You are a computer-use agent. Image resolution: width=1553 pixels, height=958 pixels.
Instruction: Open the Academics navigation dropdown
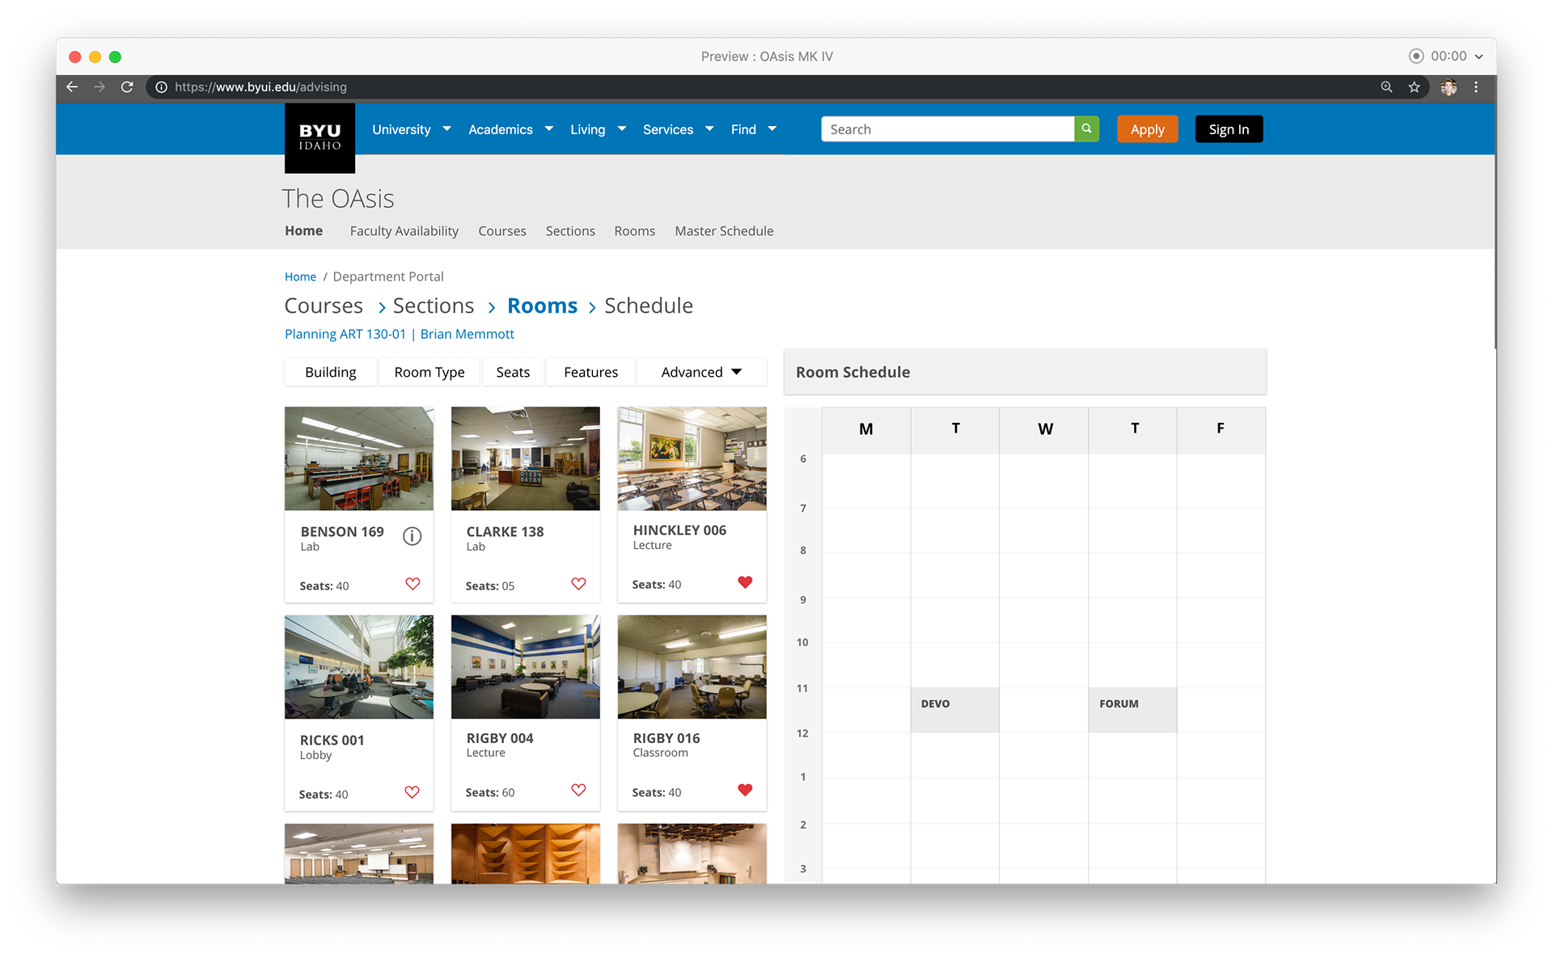[x=510, y=129]
